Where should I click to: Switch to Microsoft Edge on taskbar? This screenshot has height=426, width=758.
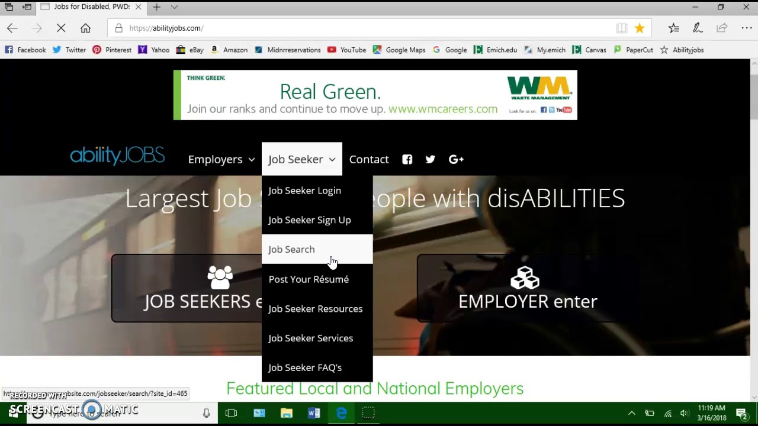coord(342,413)
